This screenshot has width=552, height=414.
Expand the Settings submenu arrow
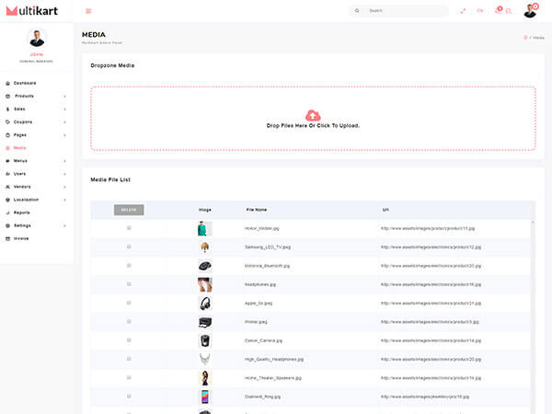(x=64, y=225)
